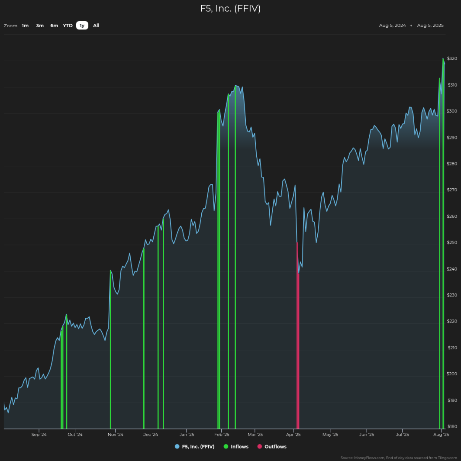Click the $240 price axis label
Screen dimensions: 461x461
point(452,269)
